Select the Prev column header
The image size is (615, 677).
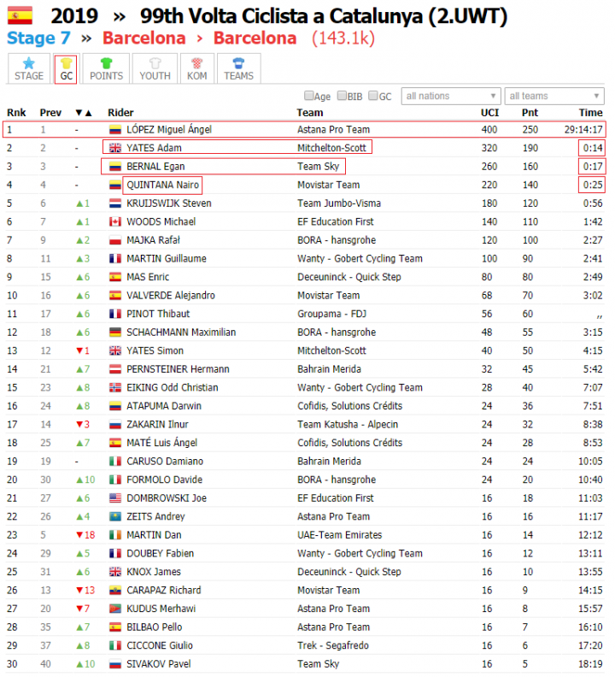50,113
